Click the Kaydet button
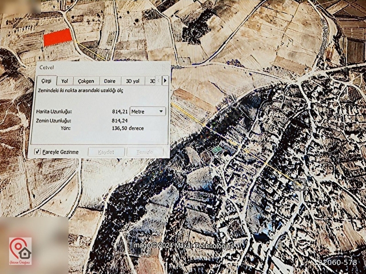Viewport: 366px width, 274px height. [106, 152]
